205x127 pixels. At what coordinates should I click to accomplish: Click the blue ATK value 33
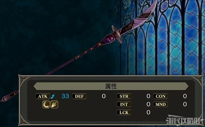pos(65,96)
